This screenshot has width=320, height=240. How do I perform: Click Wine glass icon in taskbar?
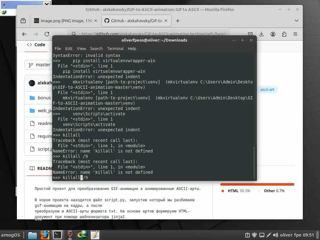70,235
